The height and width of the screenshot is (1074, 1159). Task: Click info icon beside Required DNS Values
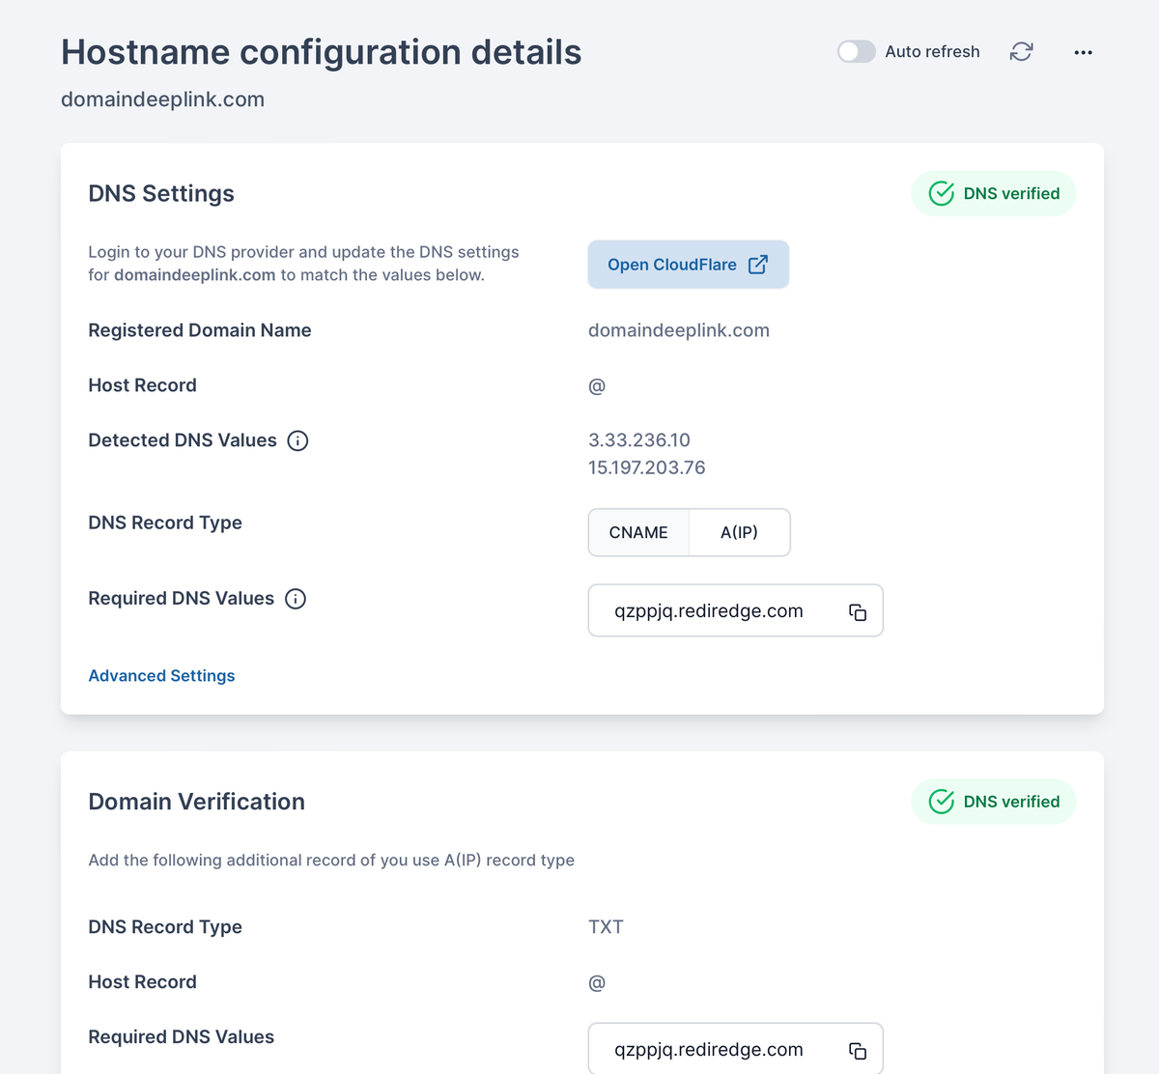(x=296, y=599)
